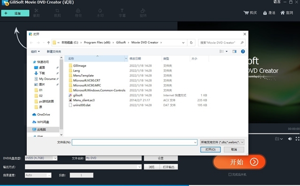Select the gilisoft internet shortcut file

(77, 95)
